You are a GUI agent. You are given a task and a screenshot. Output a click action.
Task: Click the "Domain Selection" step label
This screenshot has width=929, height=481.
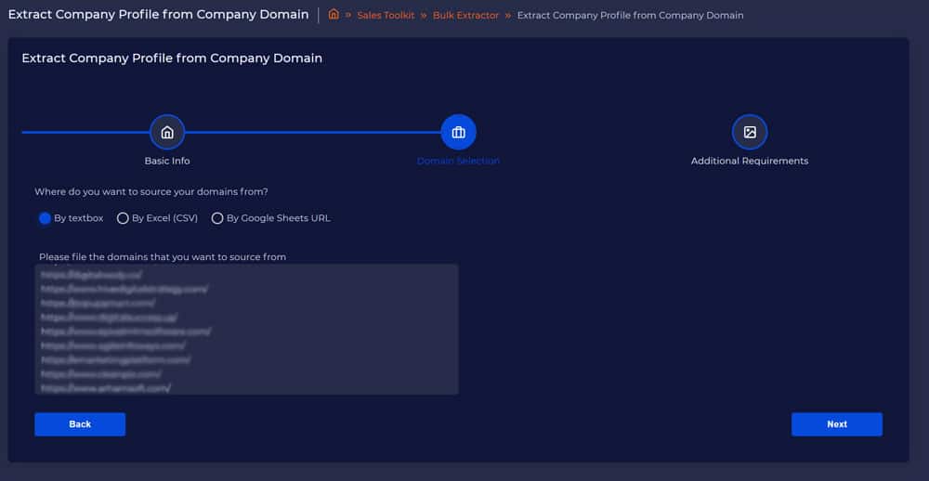coord(458,161)
